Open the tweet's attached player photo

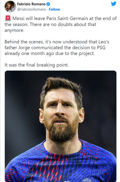tap(60, 126)
